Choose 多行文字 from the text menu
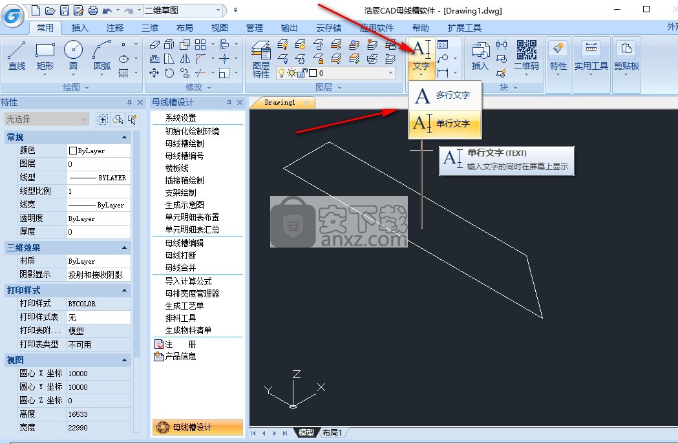The height and width of the screenshot is (444, 678). click(x=445, y=95)
